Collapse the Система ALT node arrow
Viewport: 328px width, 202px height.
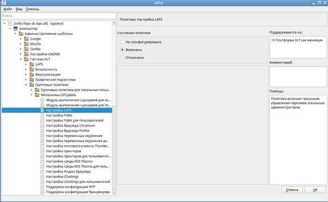21,59
